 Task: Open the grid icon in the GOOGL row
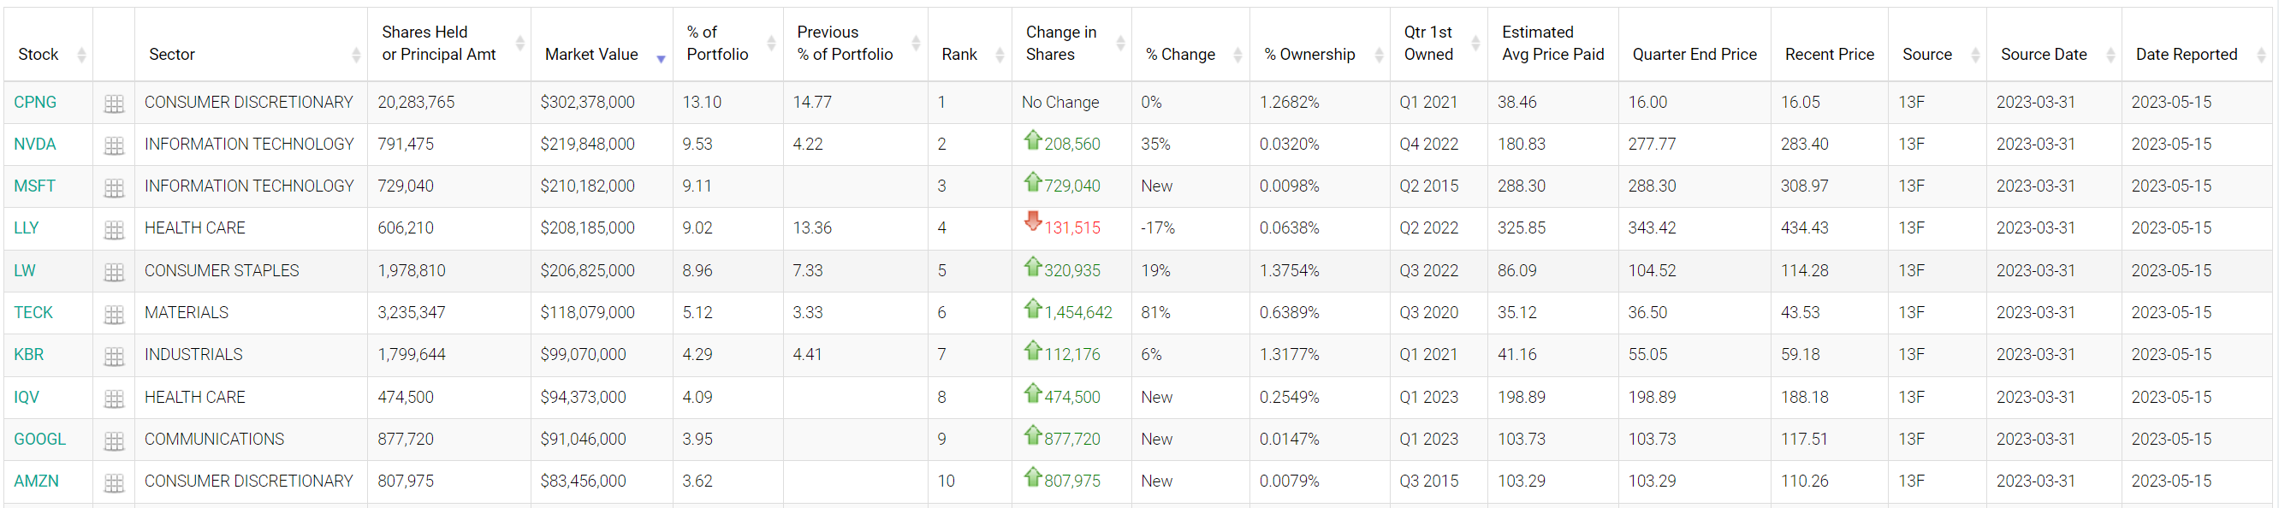(113, 440)
